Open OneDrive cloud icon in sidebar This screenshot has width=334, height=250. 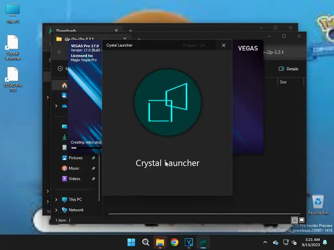pyautogui.click(x=64, y=106)
